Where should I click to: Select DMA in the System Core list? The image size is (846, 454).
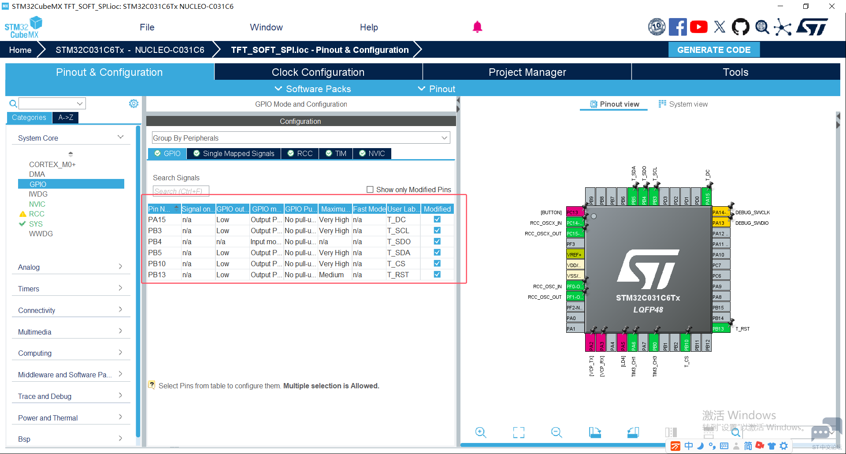37,174
